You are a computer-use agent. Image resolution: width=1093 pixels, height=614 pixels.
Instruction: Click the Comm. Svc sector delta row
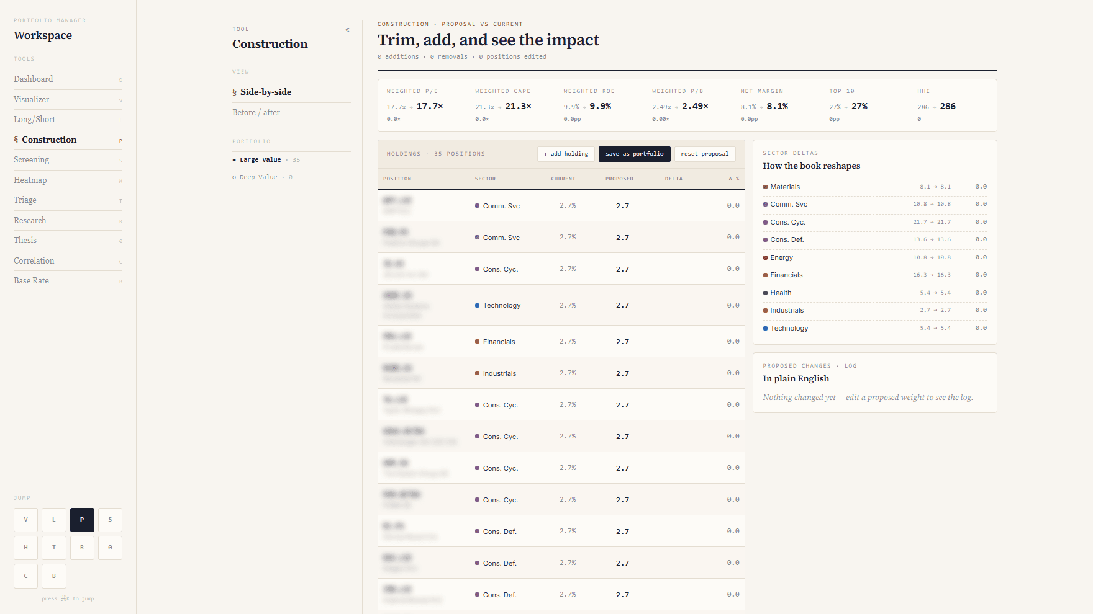(874, 204)
